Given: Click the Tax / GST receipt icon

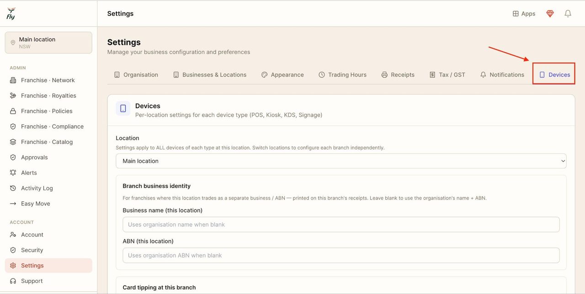Looking at the screenshot, I should tap(432, 75).
